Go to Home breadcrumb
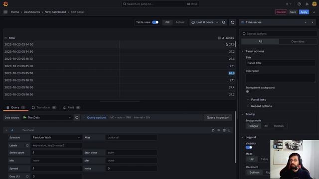 click(x=15, y=12)
